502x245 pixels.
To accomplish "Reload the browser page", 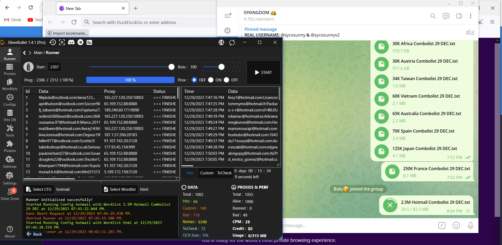I will coord(74,22).
